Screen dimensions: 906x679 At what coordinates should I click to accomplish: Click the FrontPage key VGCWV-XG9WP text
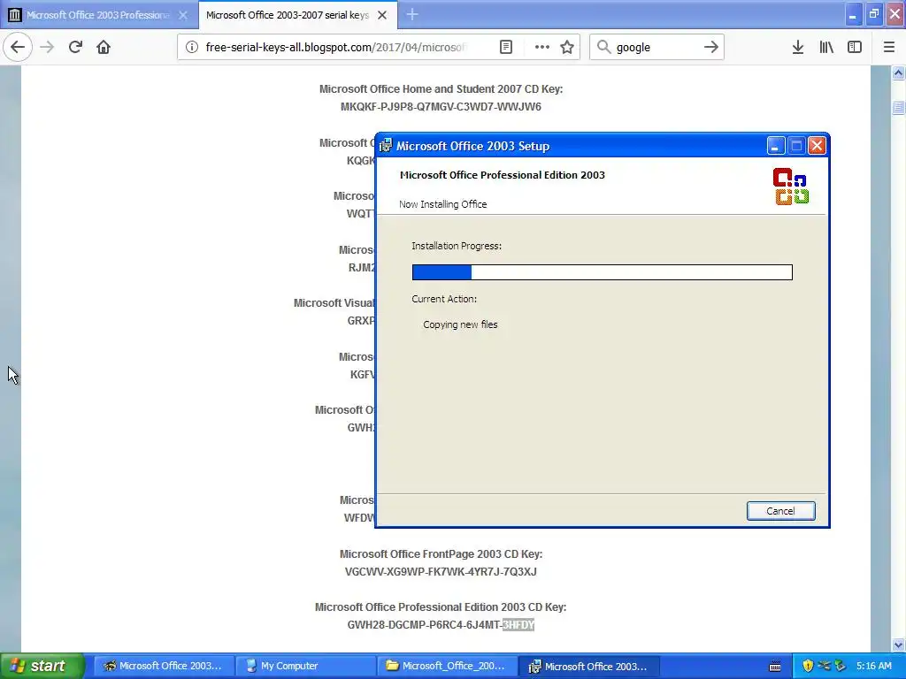click(441, 572)
